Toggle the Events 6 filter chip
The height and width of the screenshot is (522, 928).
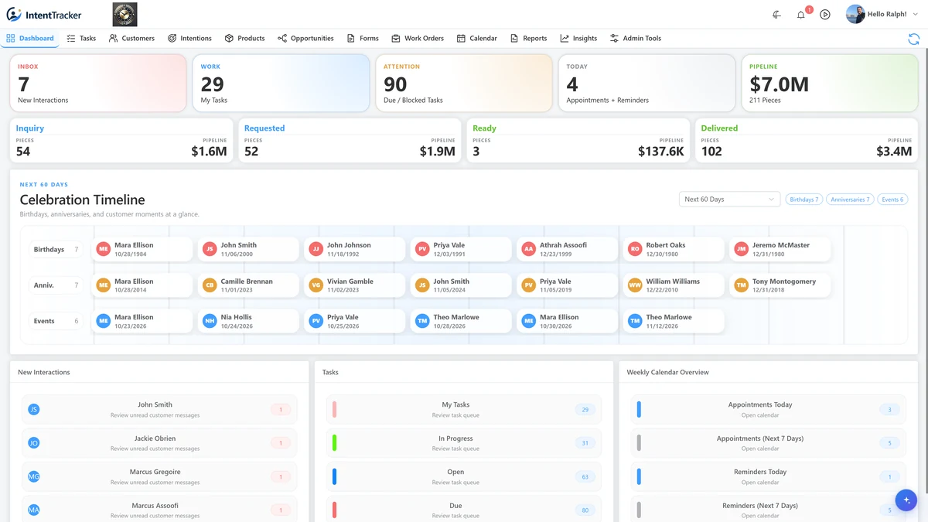pyautogui.click(x=892, y=200)
